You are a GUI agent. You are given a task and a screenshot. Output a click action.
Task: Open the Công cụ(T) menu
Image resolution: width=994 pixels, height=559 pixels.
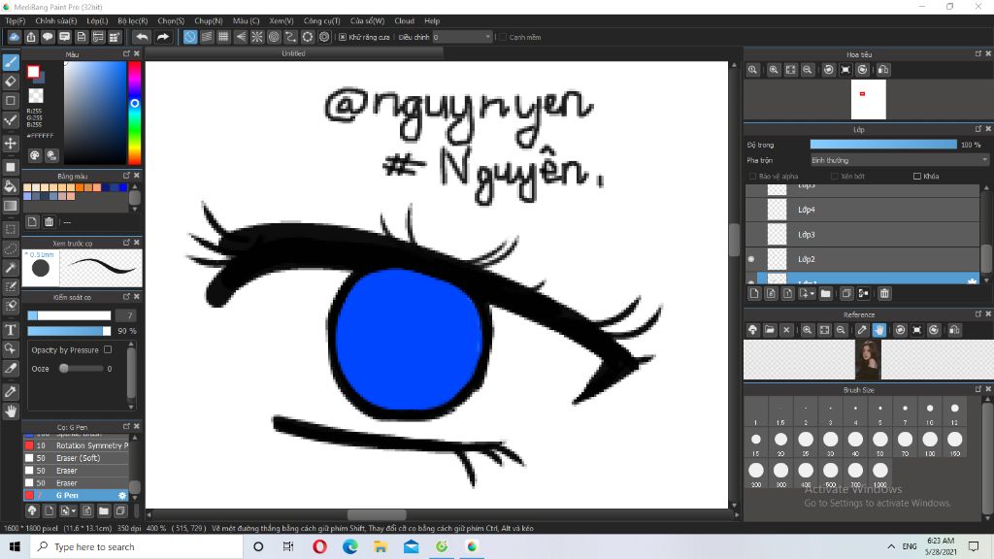pos(321,20)
